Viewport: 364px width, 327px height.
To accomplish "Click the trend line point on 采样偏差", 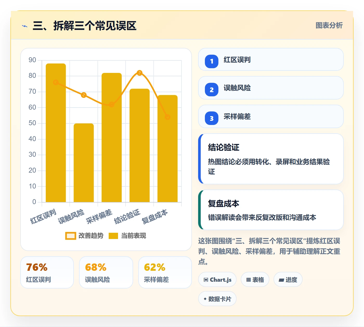I will coord(112,104).
